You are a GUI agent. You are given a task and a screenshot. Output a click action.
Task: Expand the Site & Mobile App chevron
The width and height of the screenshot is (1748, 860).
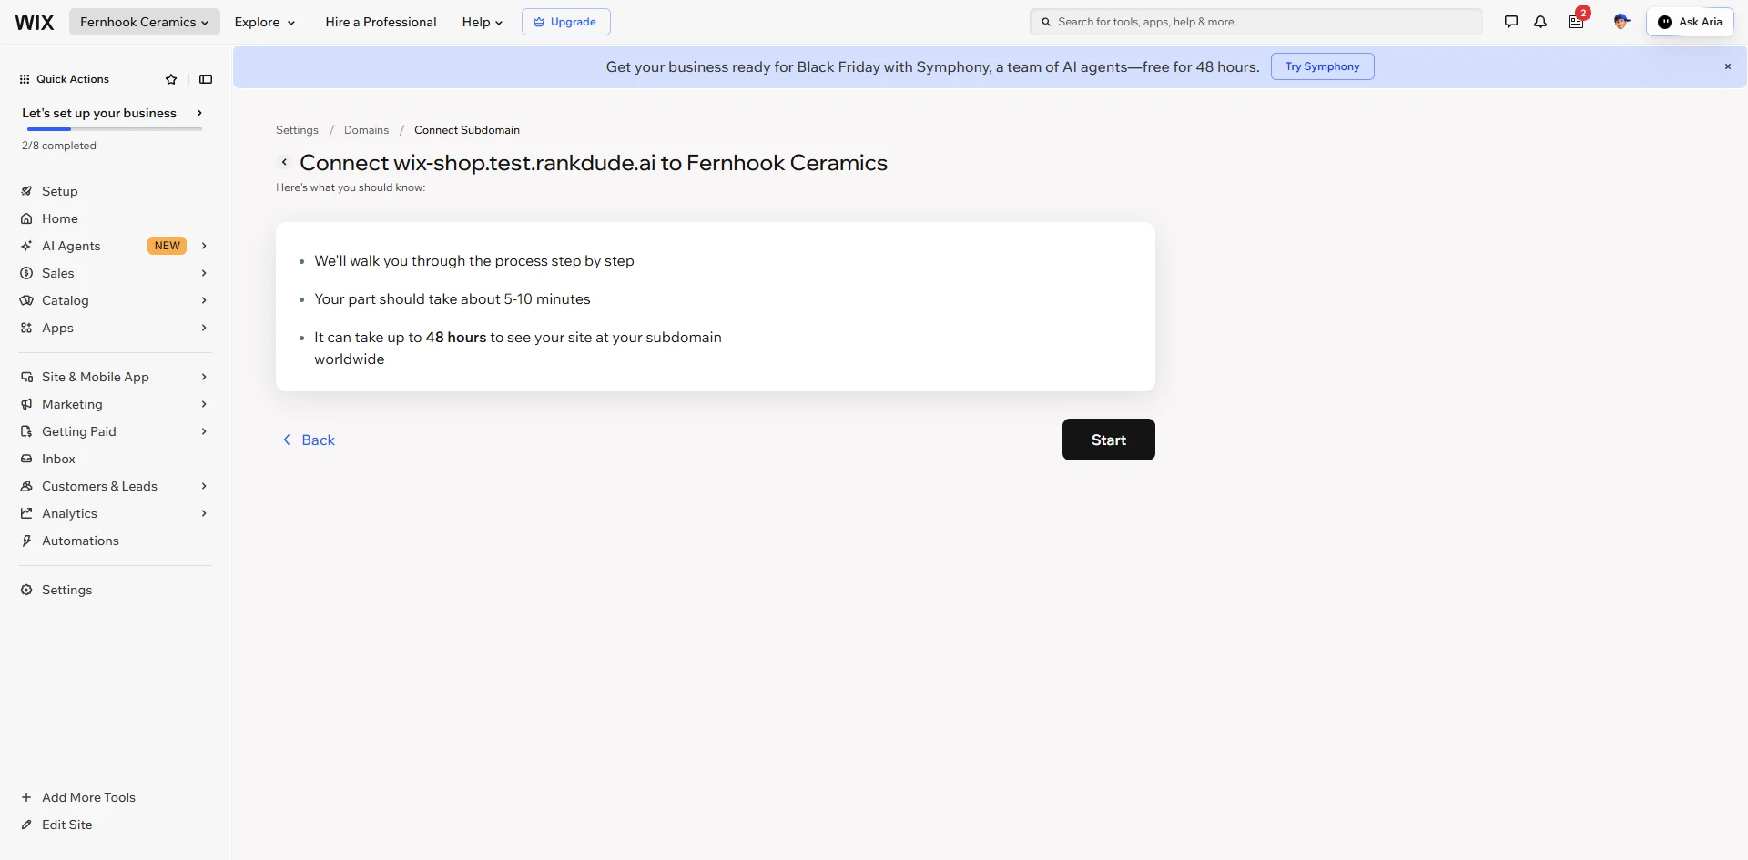204,377
